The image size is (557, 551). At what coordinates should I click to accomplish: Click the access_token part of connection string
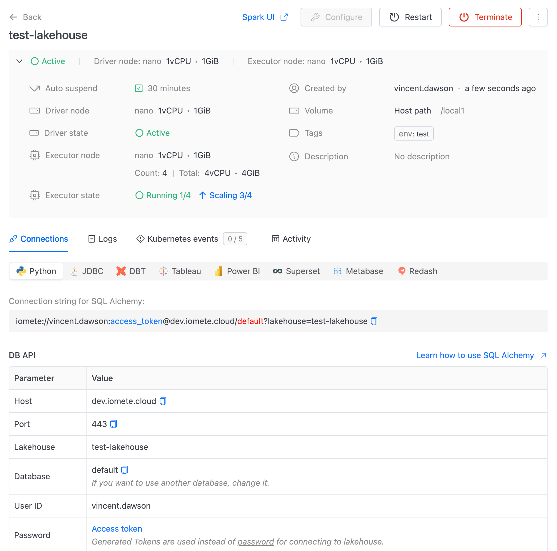click(136, 321)
